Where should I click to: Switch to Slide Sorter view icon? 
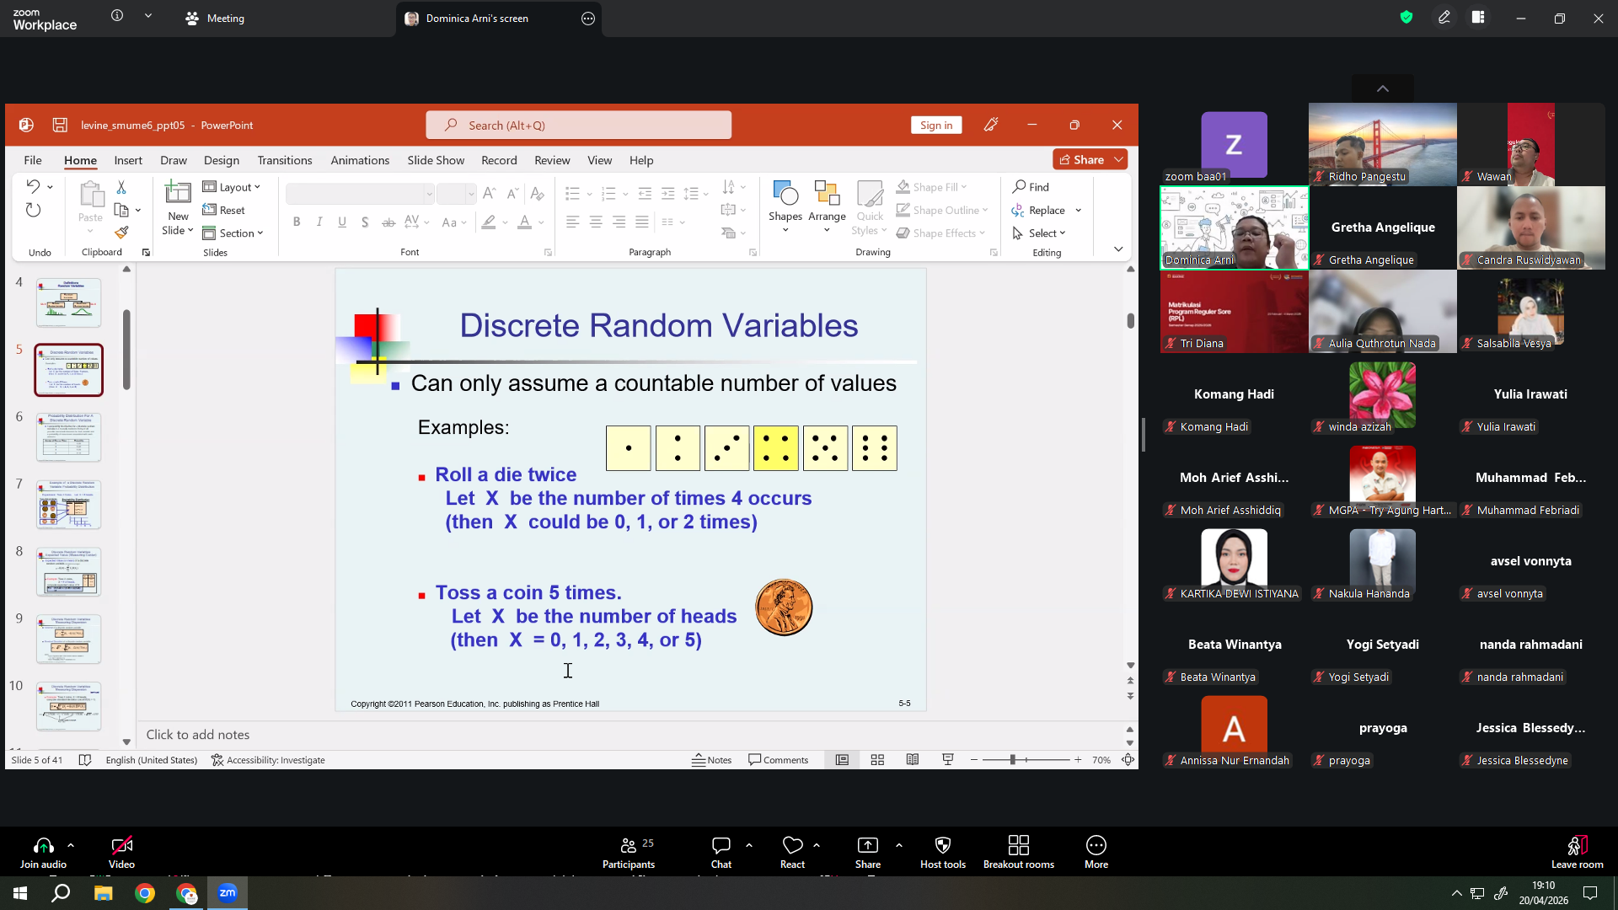(877, 760)
